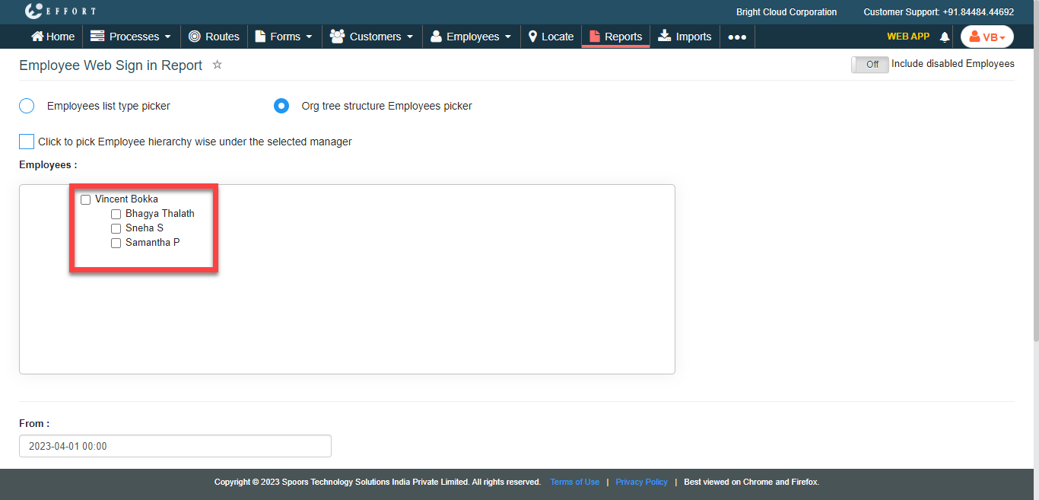Open the Reports tab
1039x500 pixels.
click(x=615, y=37)
